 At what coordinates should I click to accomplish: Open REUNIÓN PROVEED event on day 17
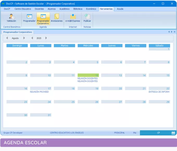pos(39,92)
